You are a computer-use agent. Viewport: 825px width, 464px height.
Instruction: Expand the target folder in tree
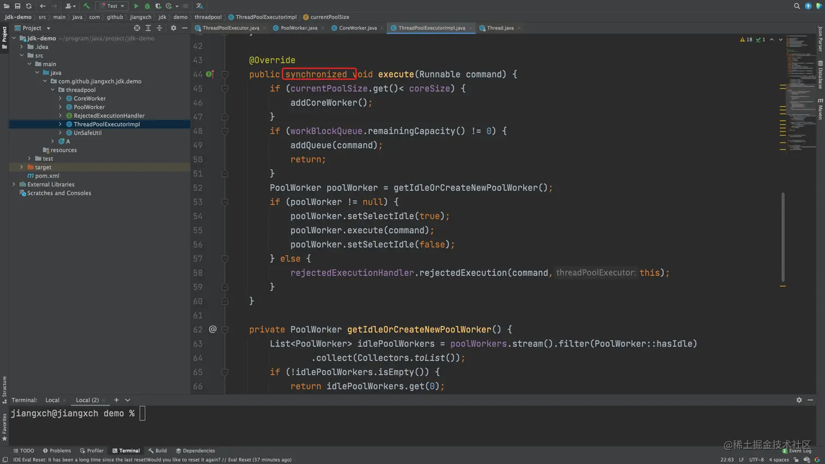pos(22,167)
